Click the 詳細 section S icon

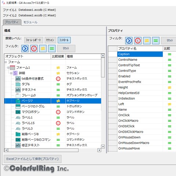tap(15, 73)
